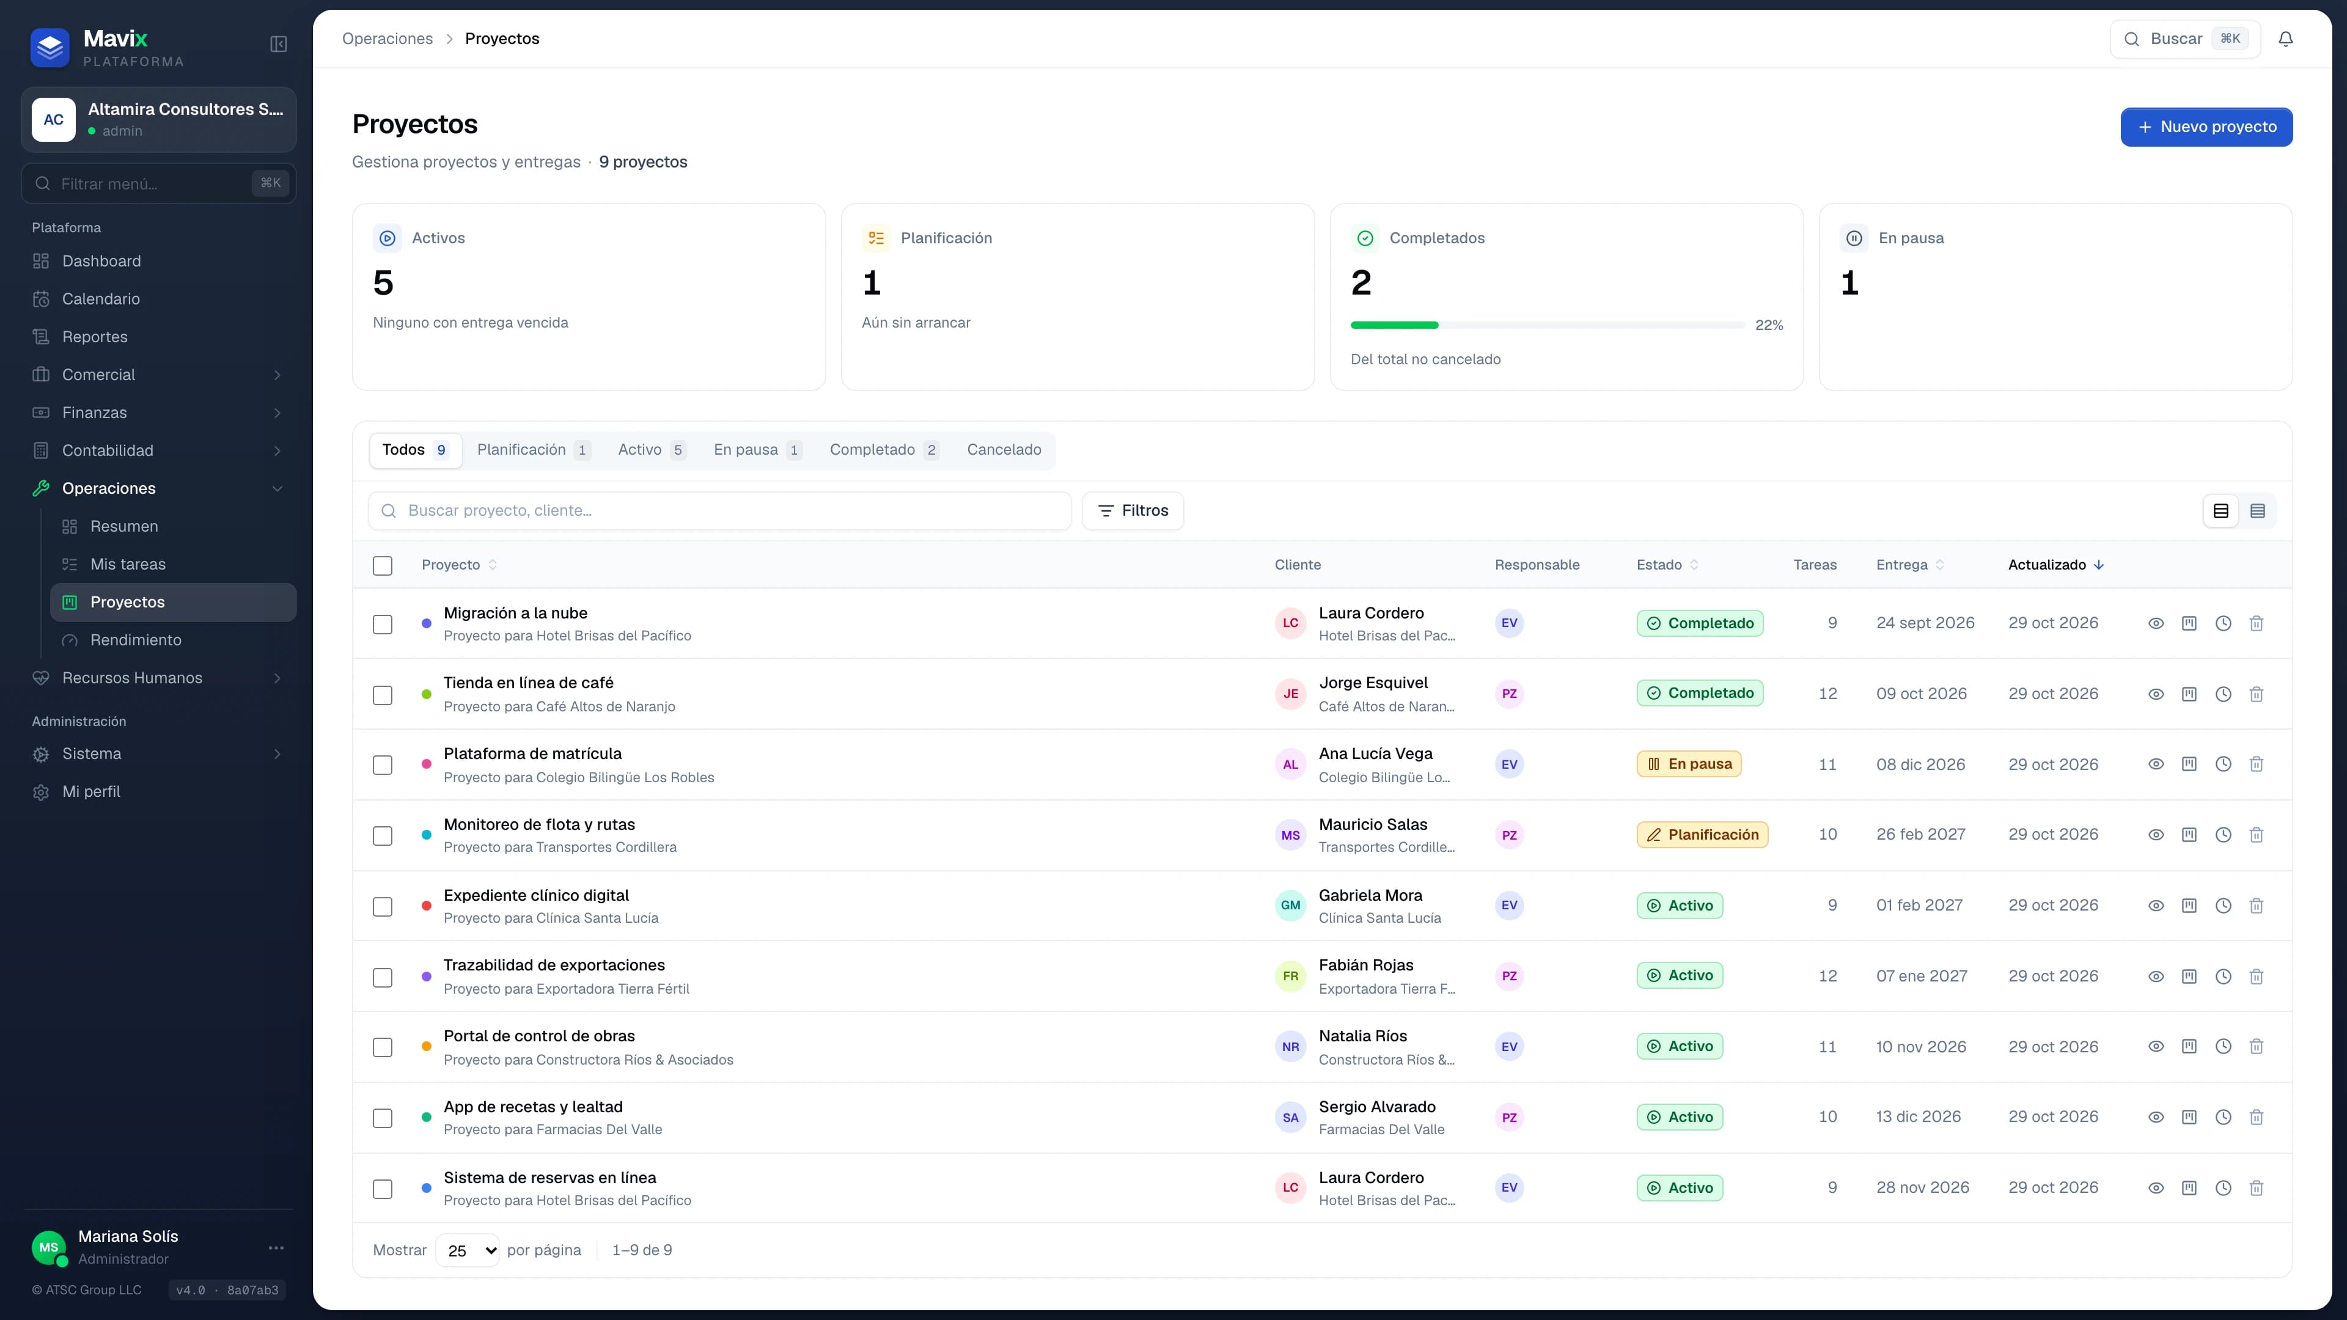Delete Monitoreo de flota y rutas project
The height and width of the screenshot is (1320, 2347).
point(2256,834)
